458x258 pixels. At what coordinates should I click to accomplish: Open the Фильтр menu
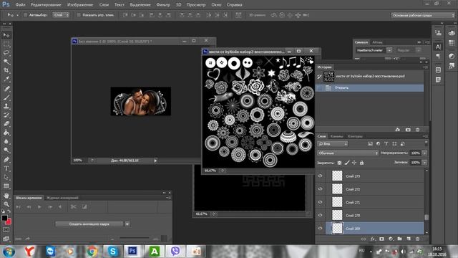[163, 5]
